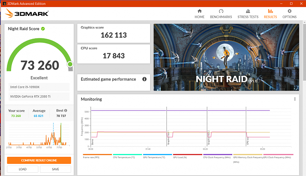Screen dimensions: 306x176
Task: Click the 3DMark logo
Action: point(27,13)
